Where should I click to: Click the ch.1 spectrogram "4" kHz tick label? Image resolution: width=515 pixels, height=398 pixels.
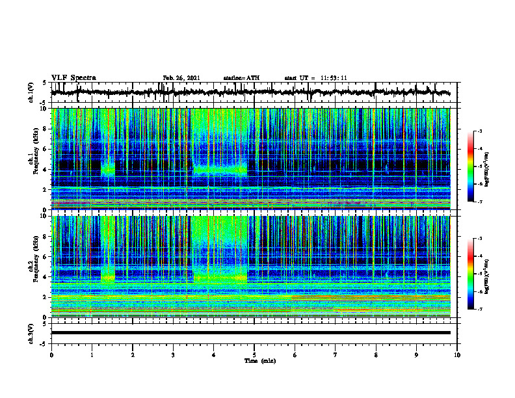(x=45, y=170)
